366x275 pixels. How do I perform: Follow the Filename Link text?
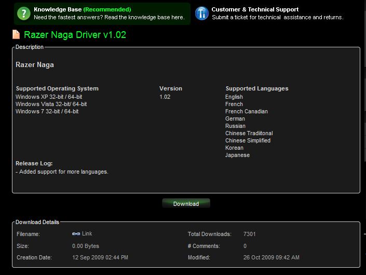[x=87, y=233]
